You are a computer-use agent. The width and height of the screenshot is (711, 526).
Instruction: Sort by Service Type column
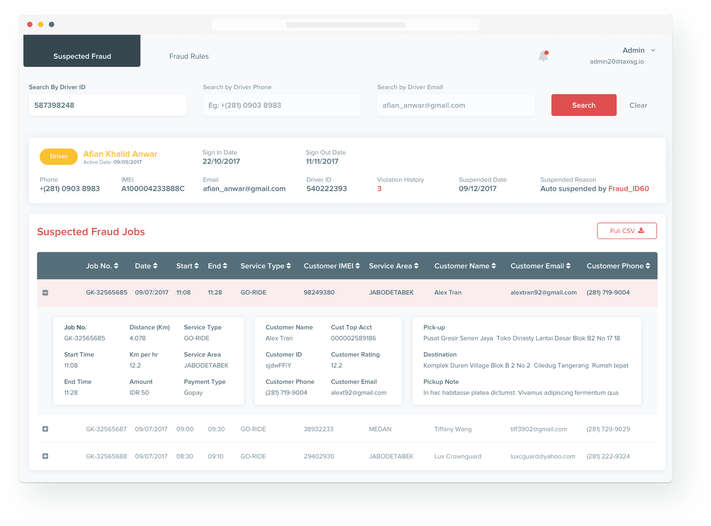click(x=265, y=266)
